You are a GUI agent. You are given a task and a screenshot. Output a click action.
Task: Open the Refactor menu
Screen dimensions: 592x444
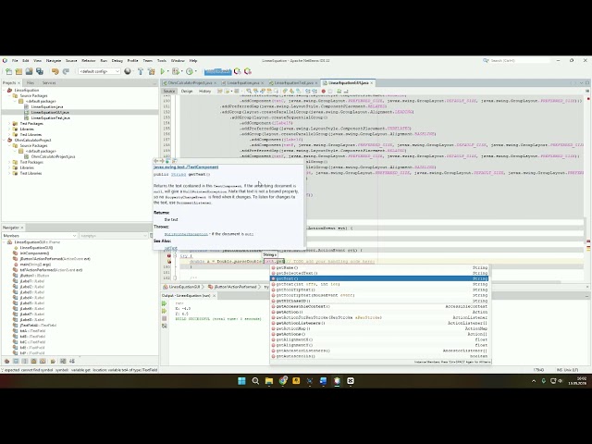(x=89, y=60)
